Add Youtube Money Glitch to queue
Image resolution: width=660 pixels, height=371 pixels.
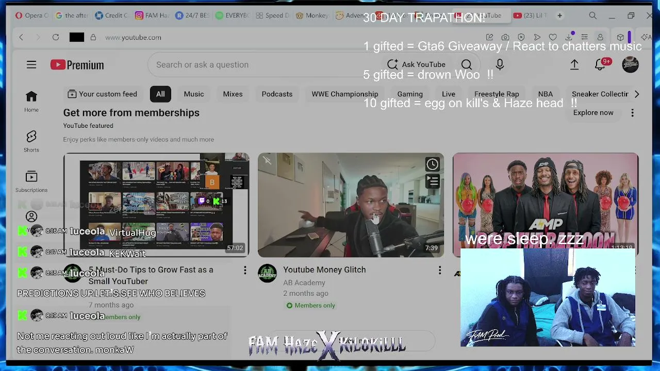(x=432, y=181)
